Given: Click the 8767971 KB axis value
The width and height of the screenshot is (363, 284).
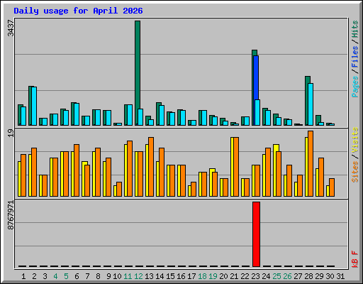Looking at the screenshot, I should pos(11,215).
